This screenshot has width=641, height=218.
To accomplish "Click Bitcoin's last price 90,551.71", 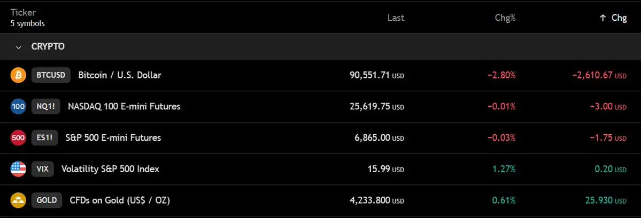I will (x=369, y=75).
